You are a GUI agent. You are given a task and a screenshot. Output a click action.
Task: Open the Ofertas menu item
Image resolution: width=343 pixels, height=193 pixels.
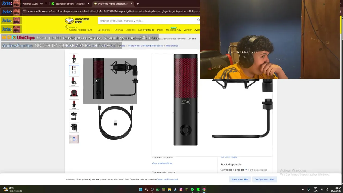(x=119, y=30)
